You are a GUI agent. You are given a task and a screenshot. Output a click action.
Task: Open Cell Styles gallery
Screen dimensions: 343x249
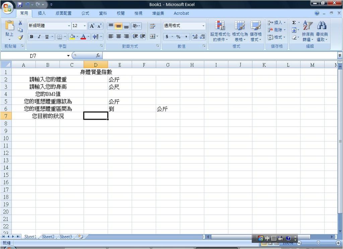point(256,31)
